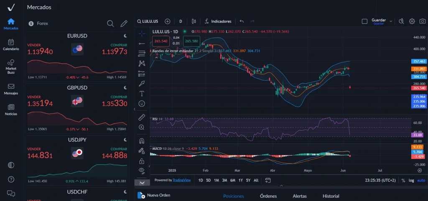The image size is (428, 201).
Task: Open the help question mark icon
Action: click(11, 179)
